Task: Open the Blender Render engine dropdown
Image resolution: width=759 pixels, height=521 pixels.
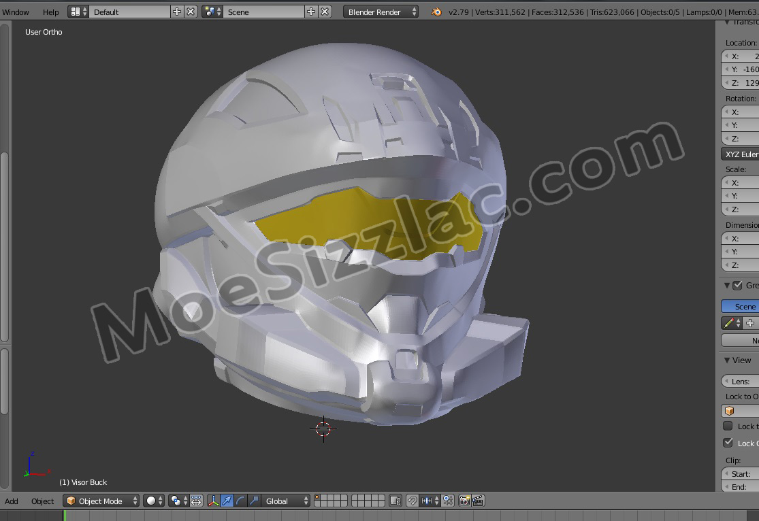Action: pos(381,12)
